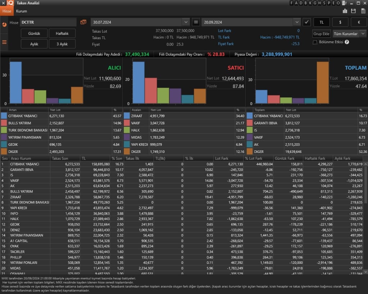Click the O shortcut icon in title bar
Screen dimensions: 368x294
338,3
